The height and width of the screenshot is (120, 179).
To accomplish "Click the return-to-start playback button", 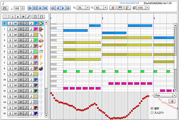I will point(46,8).
